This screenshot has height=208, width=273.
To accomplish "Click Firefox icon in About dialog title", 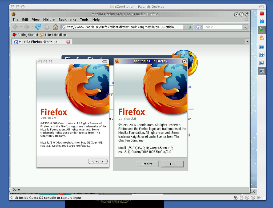I will tap(117, 61).
